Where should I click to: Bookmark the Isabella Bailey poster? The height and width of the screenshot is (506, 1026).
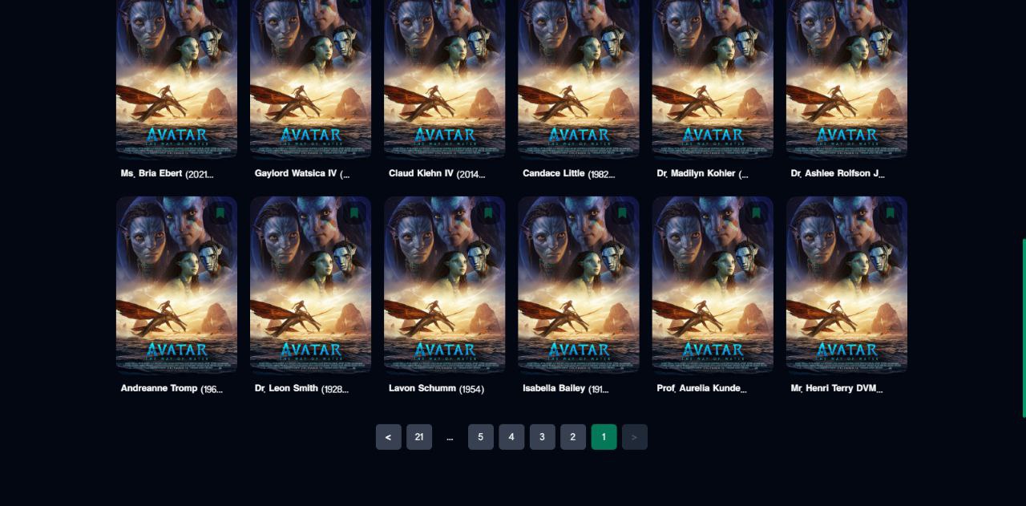(x=621, y=213)
